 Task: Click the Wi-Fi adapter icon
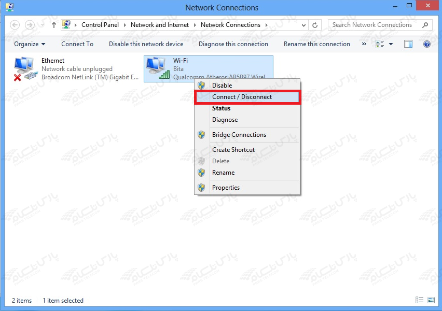(156, 68)
